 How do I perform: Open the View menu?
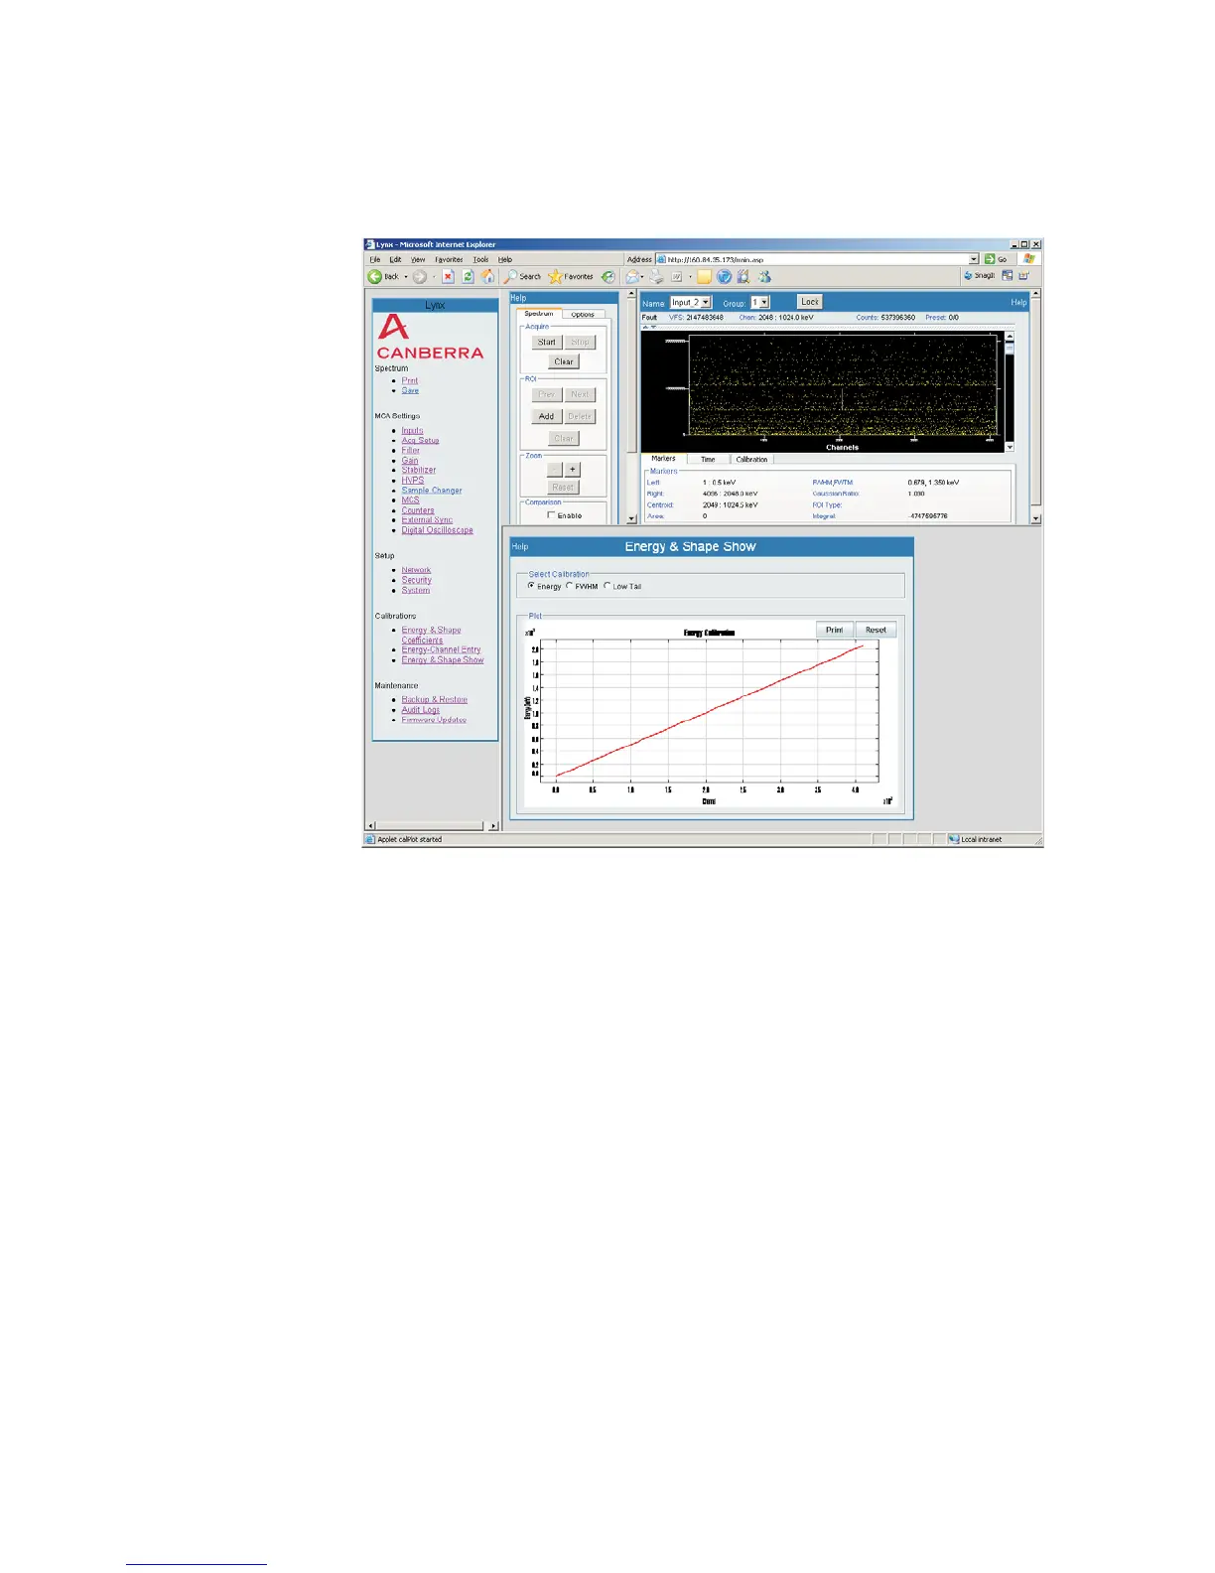click(x=419, y=259)
